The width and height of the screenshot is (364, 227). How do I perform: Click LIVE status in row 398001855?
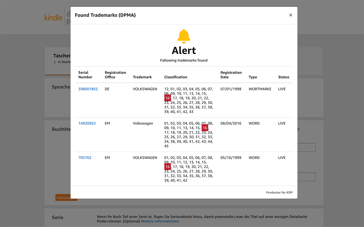282,89
